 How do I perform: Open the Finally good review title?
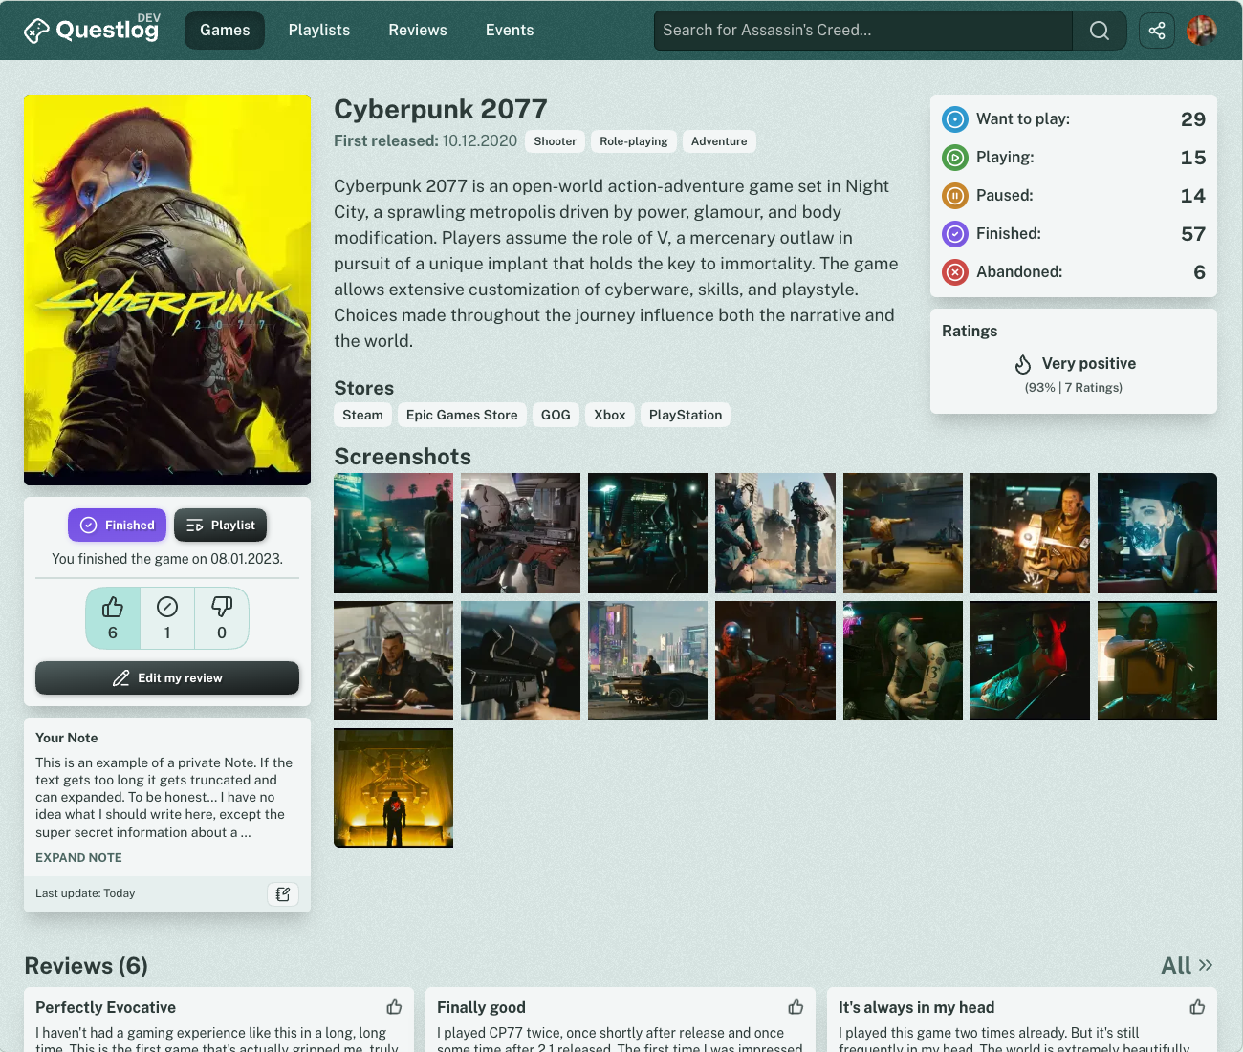click(481, 1007)
